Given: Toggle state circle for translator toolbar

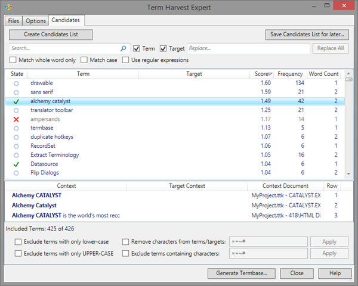Looking at the screenshot, I should pyautogui.click(x=16, y=110).
